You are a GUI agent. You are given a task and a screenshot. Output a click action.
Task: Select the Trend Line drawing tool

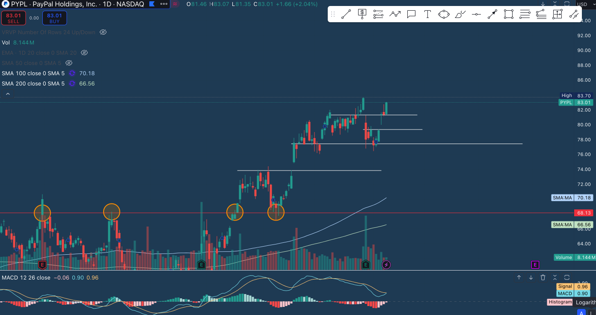click(x=346, y=15)
